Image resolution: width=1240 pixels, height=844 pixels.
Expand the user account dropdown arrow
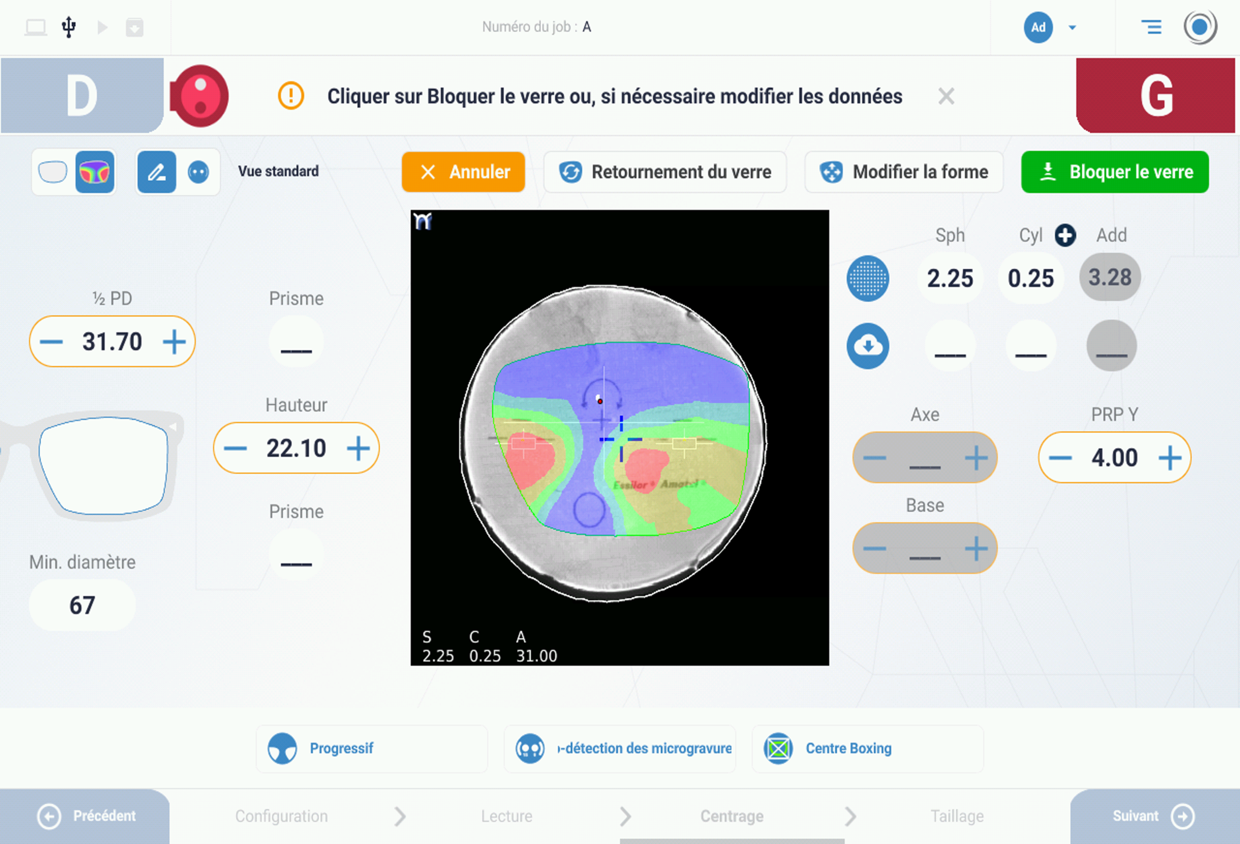[x=1072, y=27]
